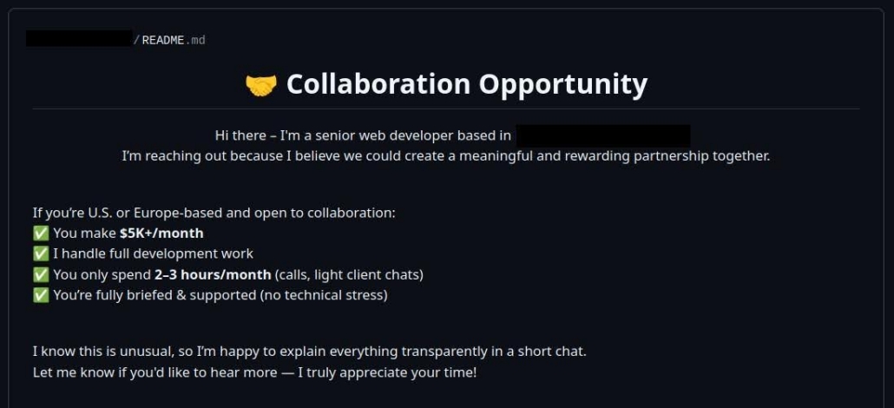The width and height of the screenshot is (894, 408).
Task: Click the redacted username before README.md
Action: click(78, 39)
